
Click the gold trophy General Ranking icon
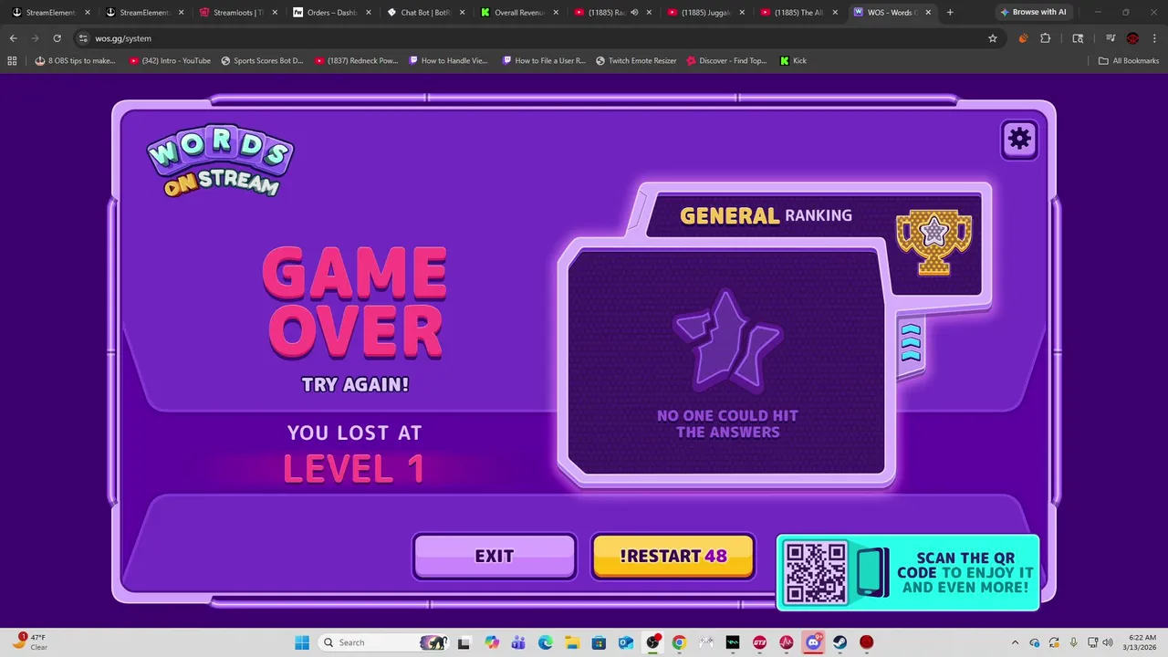[x=933, y=242]
